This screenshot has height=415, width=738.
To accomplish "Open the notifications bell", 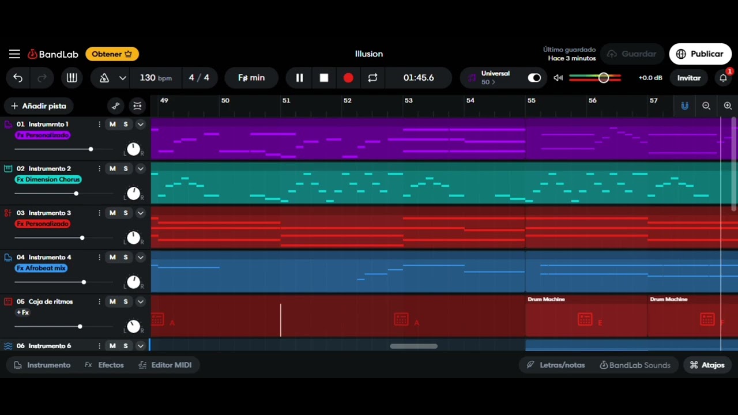I will pyautogui.click(x=723, y=78).
